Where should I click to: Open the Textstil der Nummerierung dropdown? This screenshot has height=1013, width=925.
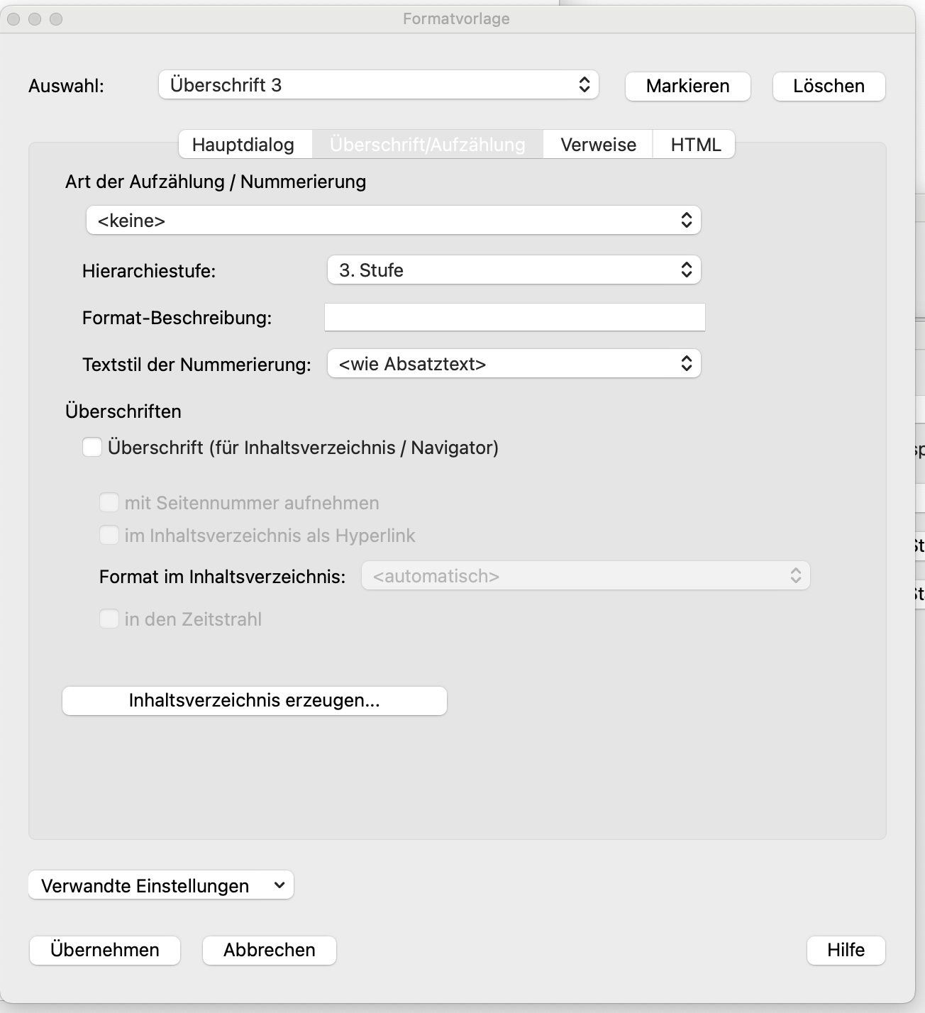(x=514, y=364)
